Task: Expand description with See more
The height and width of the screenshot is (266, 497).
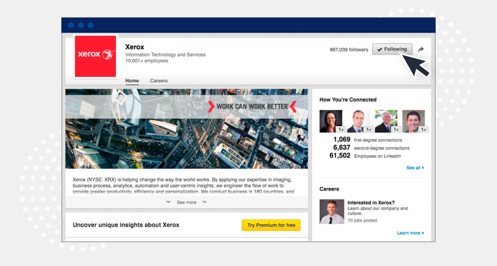Action: 187,202
